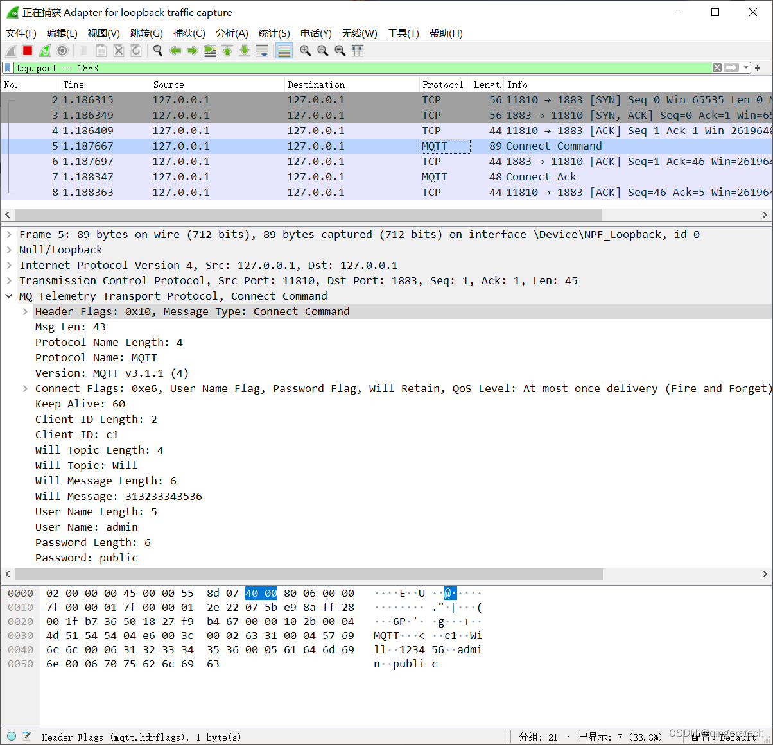This screenshot has height=745, width=773.
Task: Stop the running capture
Action: (26, 50)
